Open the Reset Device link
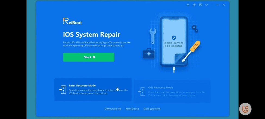This screenshot has width=265, height=119. click(132, 109)
